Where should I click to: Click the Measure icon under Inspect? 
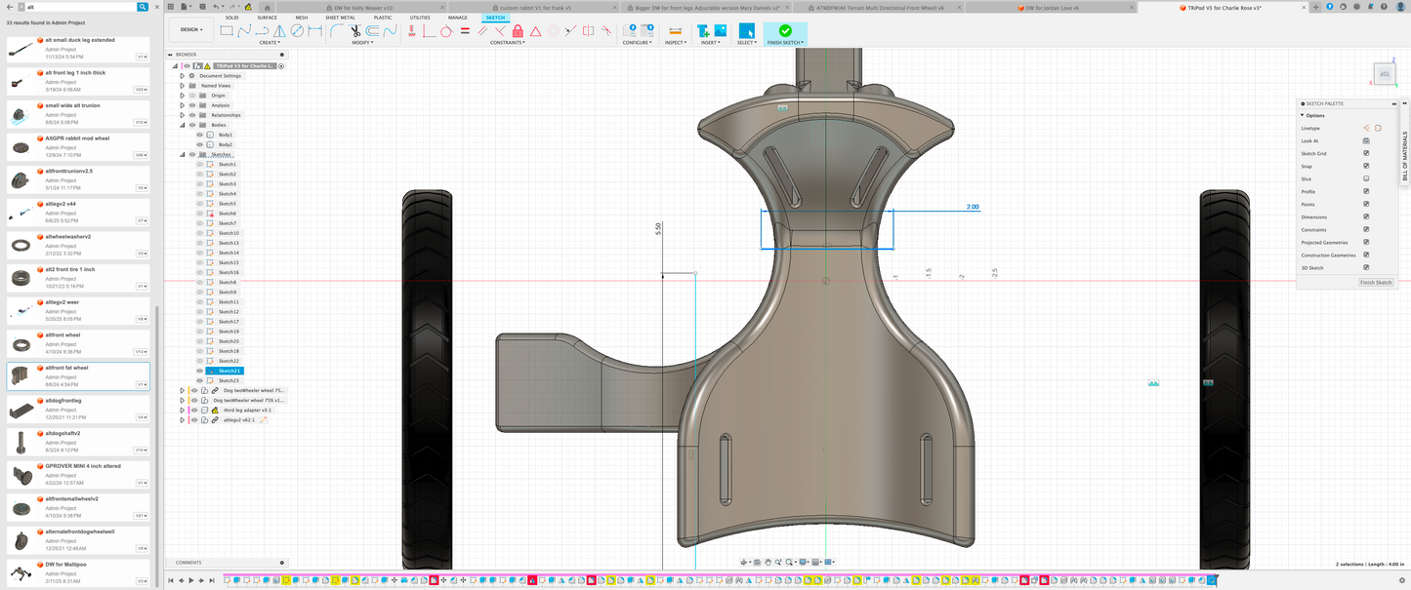674,31
